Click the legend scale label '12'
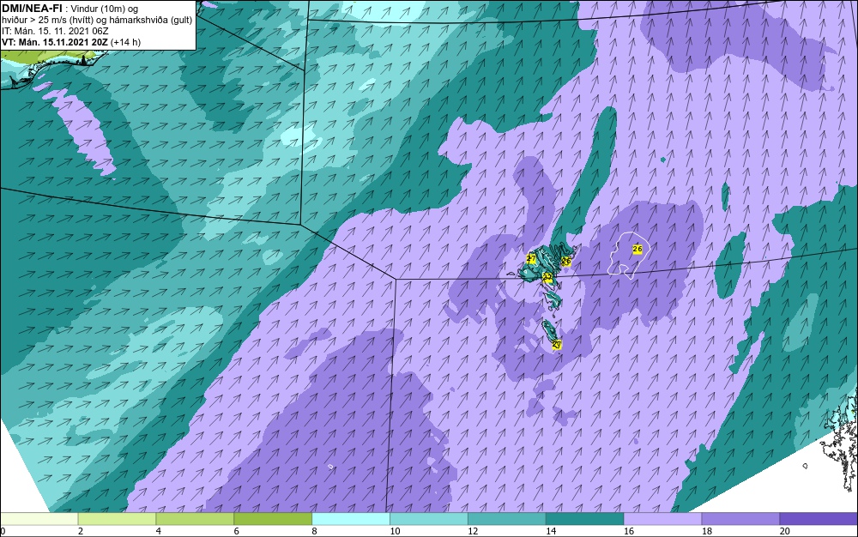The image size is (858, 537). click(x=473, y=531)
